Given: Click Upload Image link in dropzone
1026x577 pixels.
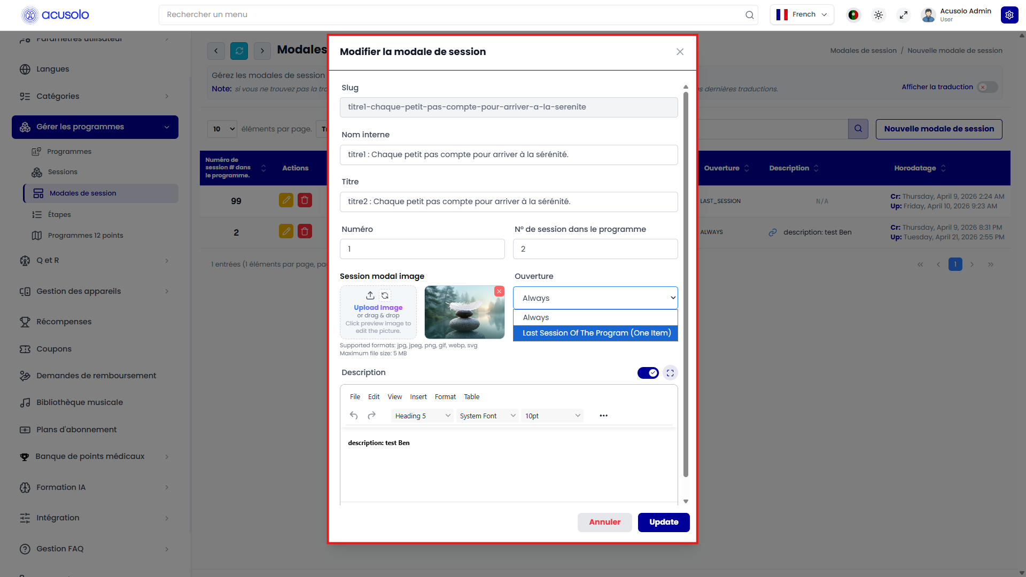Looking at the screenshot, I should [x=378, y=308].
